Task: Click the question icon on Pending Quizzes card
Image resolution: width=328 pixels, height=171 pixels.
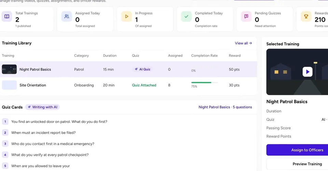Action: (x=246, y=16)
